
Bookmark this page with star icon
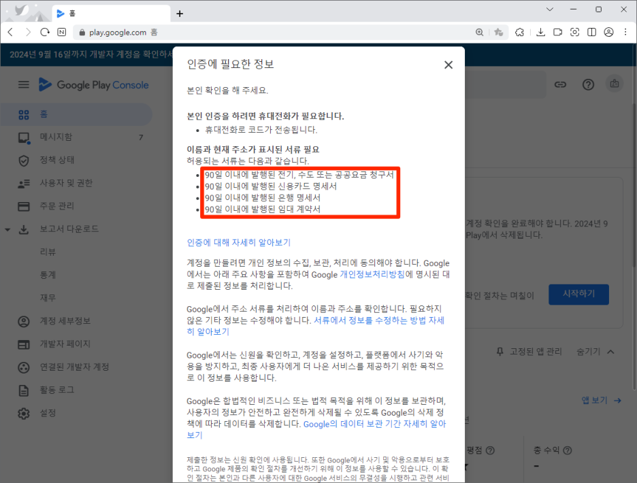tap(498, 32)
